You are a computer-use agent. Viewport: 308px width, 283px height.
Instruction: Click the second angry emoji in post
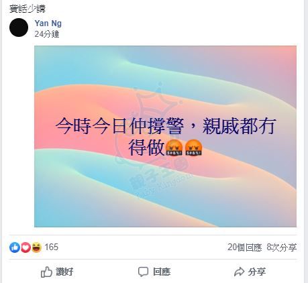pos(194,148)
